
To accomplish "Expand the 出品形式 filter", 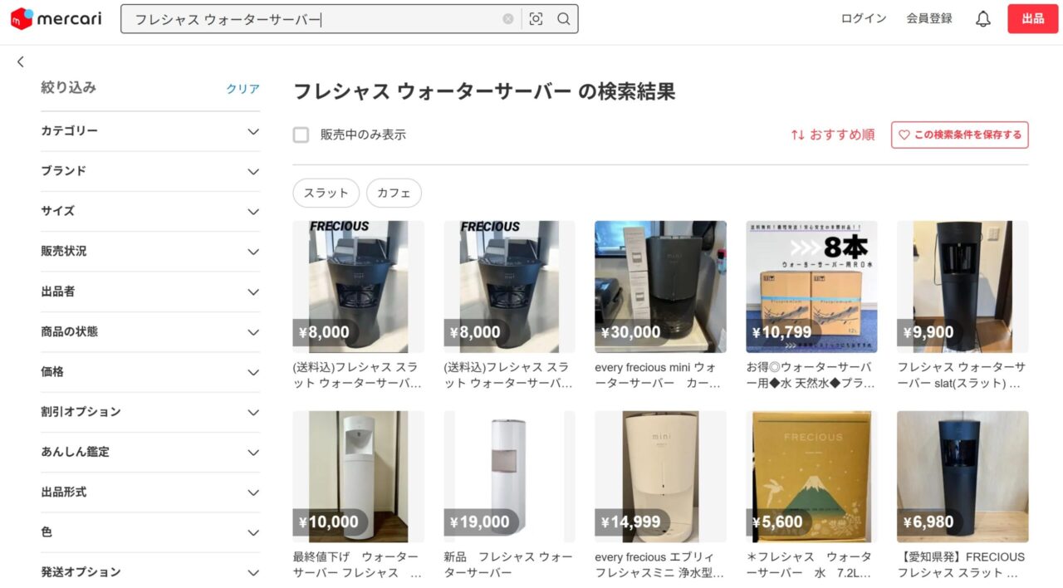I will [150, 492].
